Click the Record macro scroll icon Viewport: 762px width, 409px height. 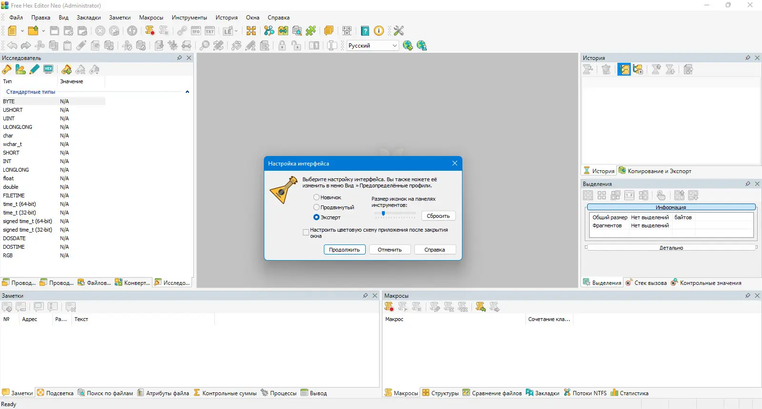click(150, 31)
